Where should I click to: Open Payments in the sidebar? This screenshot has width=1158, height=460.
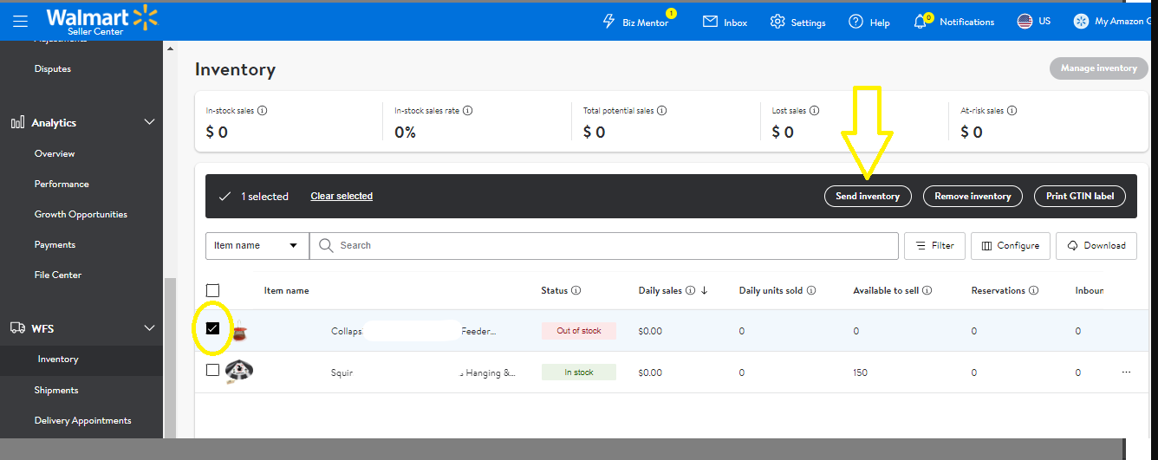coord(55,245)
